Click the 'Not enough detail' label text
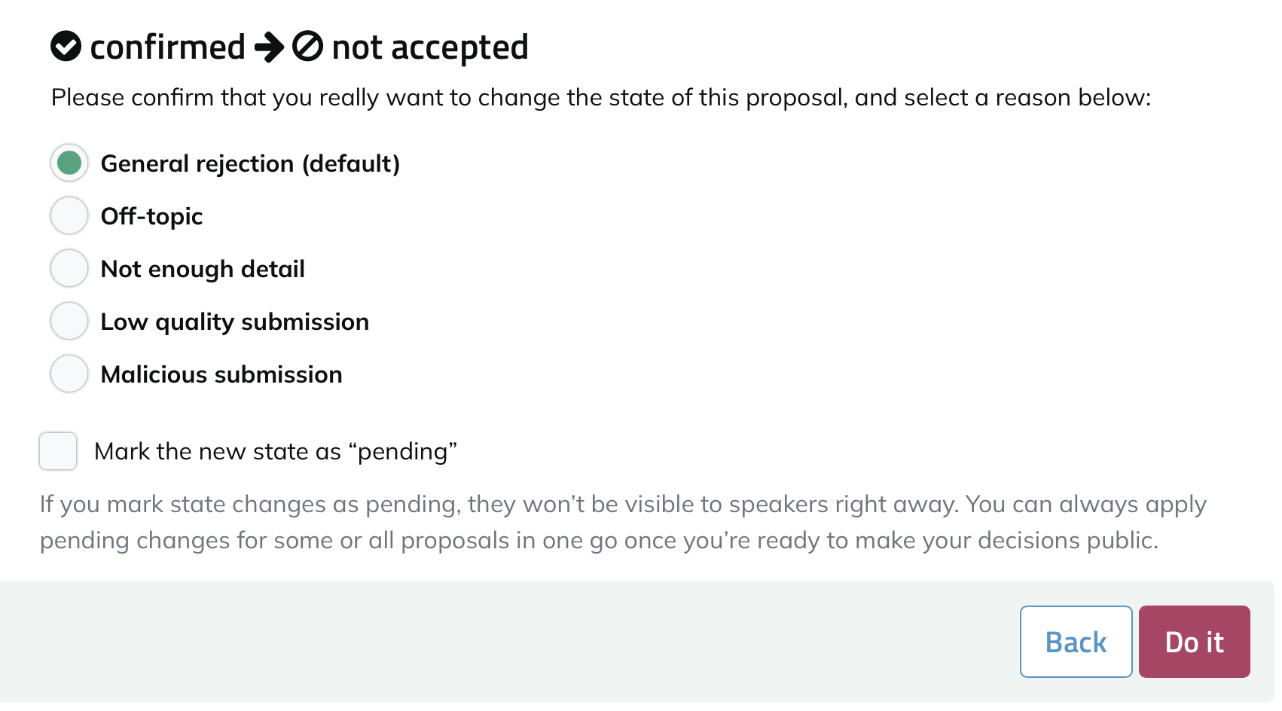The image size is (1282, 711). 203,269
